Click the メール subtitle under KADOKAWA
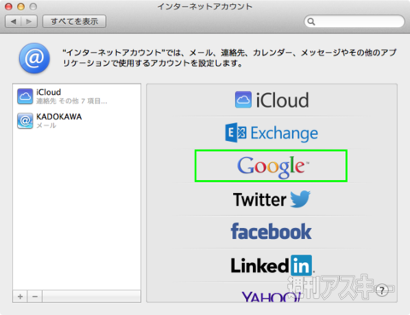 (x=46, y=125)
